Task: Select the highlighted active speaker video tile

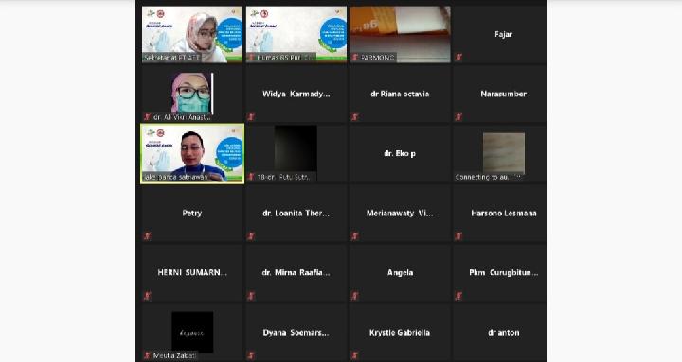Action: (192, 154)
